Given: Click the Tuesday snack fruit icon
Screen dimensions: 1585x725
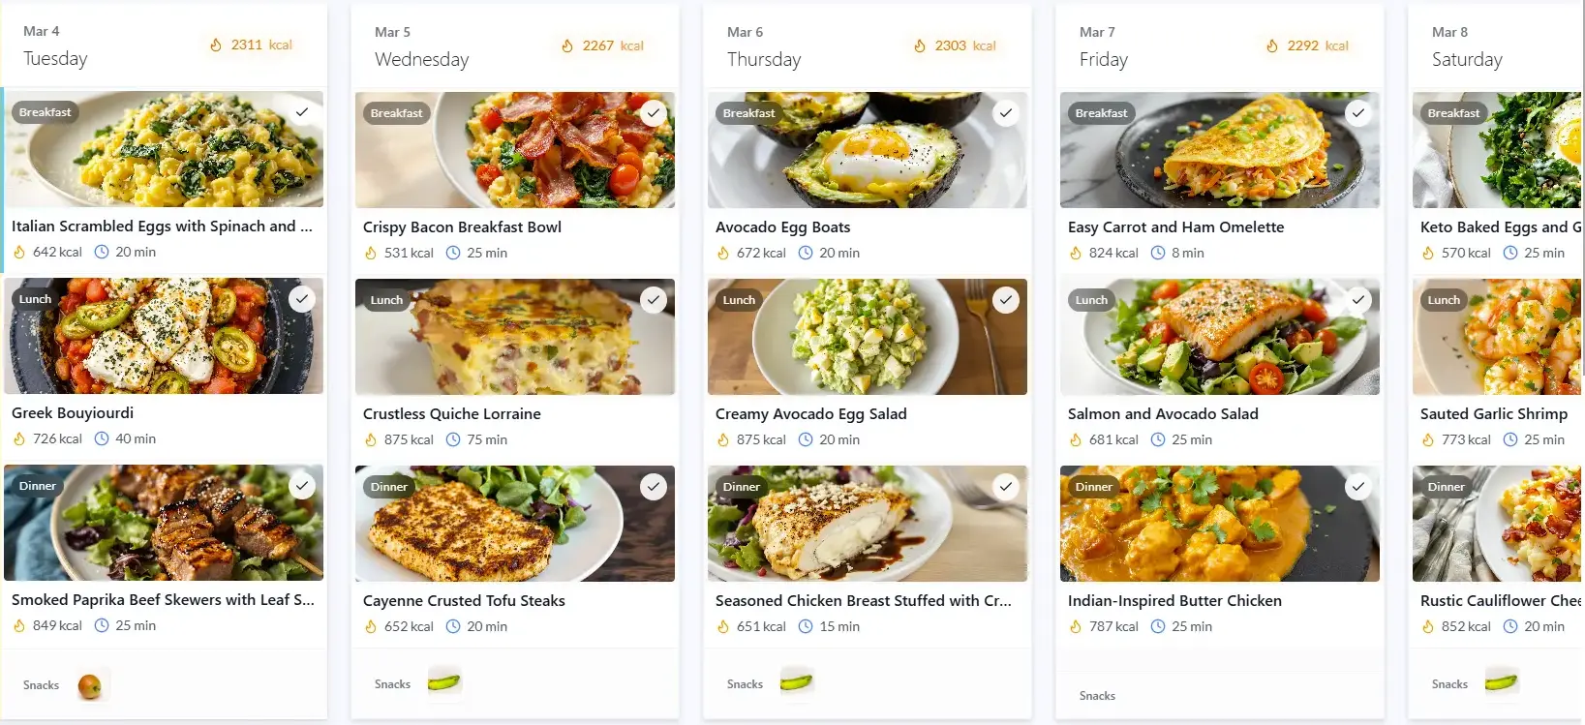Looking at the screenshot, I should point(90,685).
